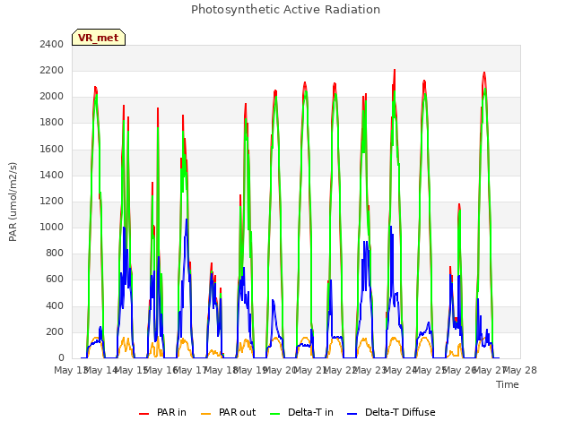Viewport: 574px width, 430px height.
Task: Click the VR_met label box
Action: coord(99,38)
